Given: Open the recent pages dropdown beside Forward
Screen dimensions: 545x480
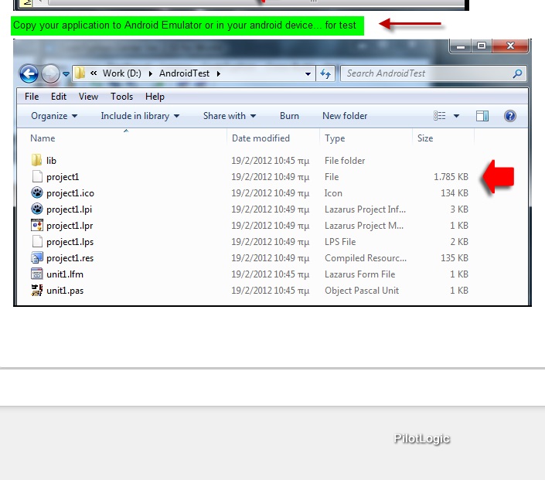Looking at the screenshot, I should pyautogui.click(x=66, y=73).
